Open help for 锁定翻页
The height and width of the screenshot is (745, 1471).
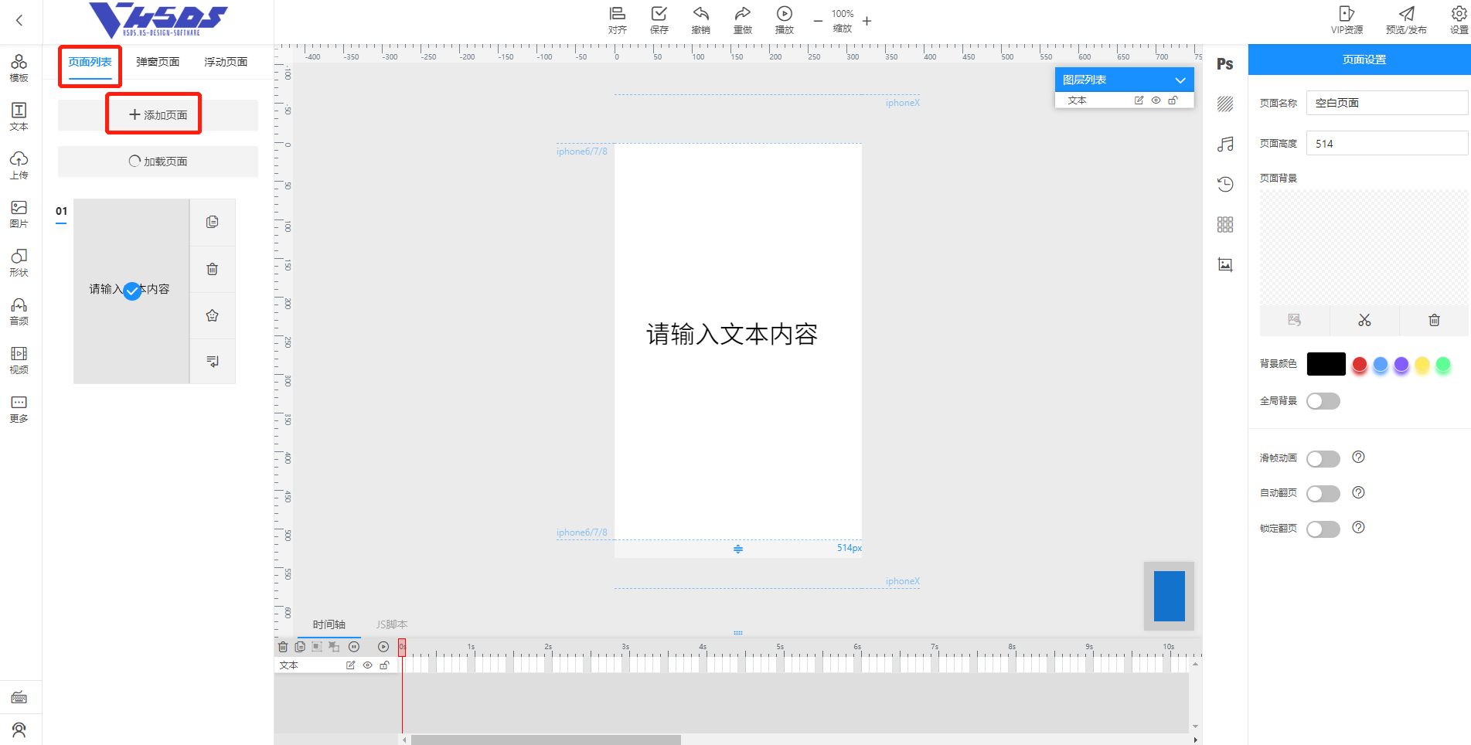1358,527
